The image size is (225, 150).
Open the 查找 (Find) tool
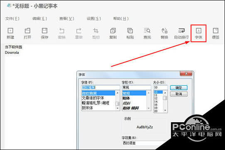coord(147,33)
